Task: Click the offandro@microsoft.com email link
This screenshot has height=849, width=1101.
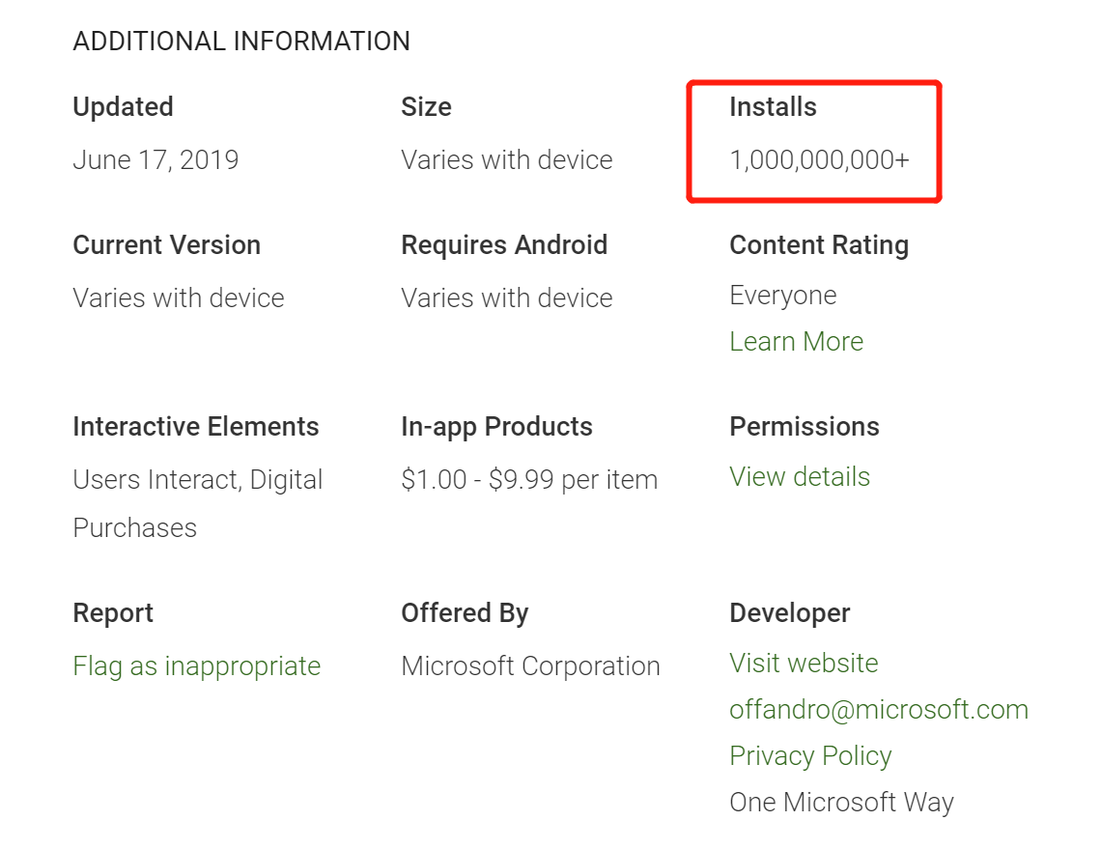Action: coord(879,709)
